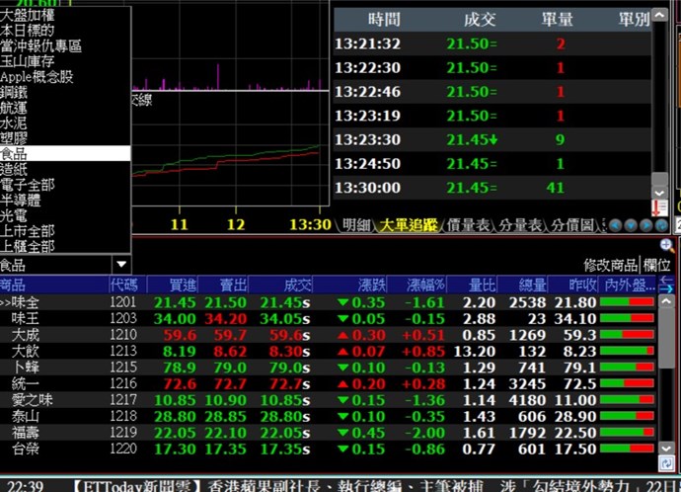This screenshot has height=492, width=681.
Task: Pick Apple概念股 in the category list
Action: click(37, 77)
